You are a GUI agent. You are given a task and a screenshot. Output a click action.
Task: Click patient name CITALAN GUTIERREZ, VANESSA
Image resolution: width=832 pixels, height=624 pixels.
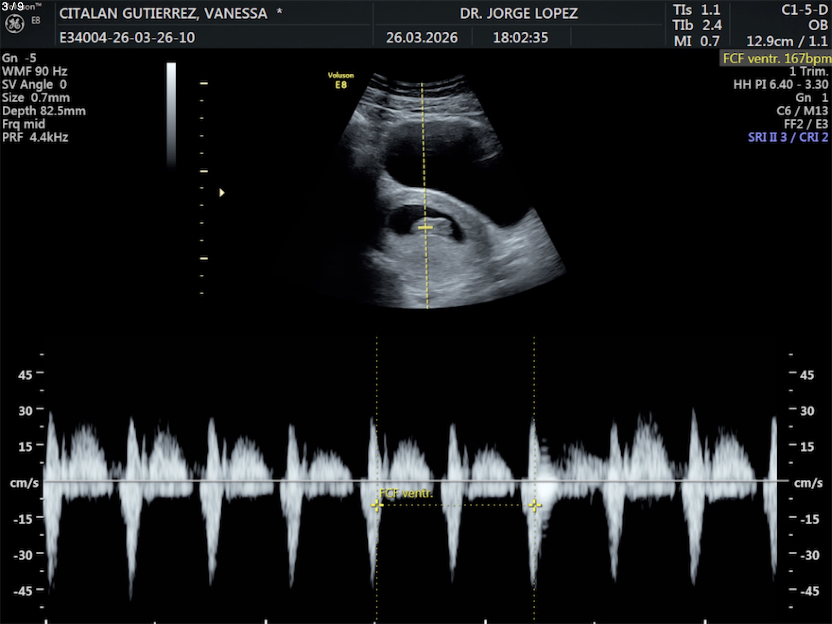tap(163, 13)
